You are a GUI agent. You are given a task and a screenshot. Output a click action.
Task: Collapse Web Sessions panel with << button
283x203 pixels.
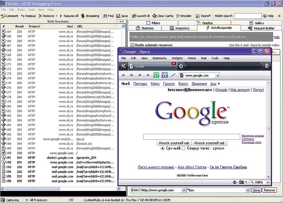(121, 22)
